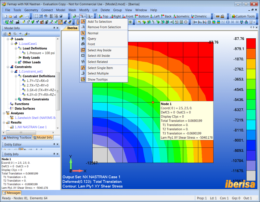
Task: Open the Mesh menu
Action: click(72, 10)
